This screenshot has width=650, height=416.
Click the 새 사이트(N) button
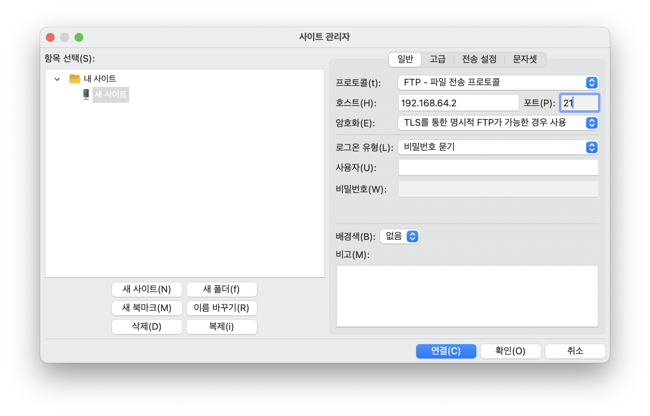[x=147, y=289]
